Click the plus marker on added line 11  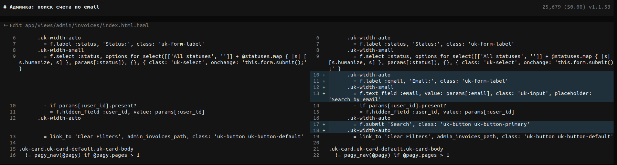324,81
